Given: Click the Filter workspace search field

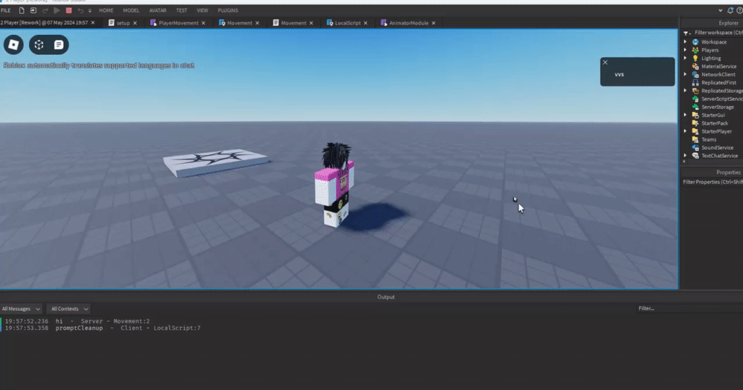Looking at the screenshot, I should [x=718, y=33].
